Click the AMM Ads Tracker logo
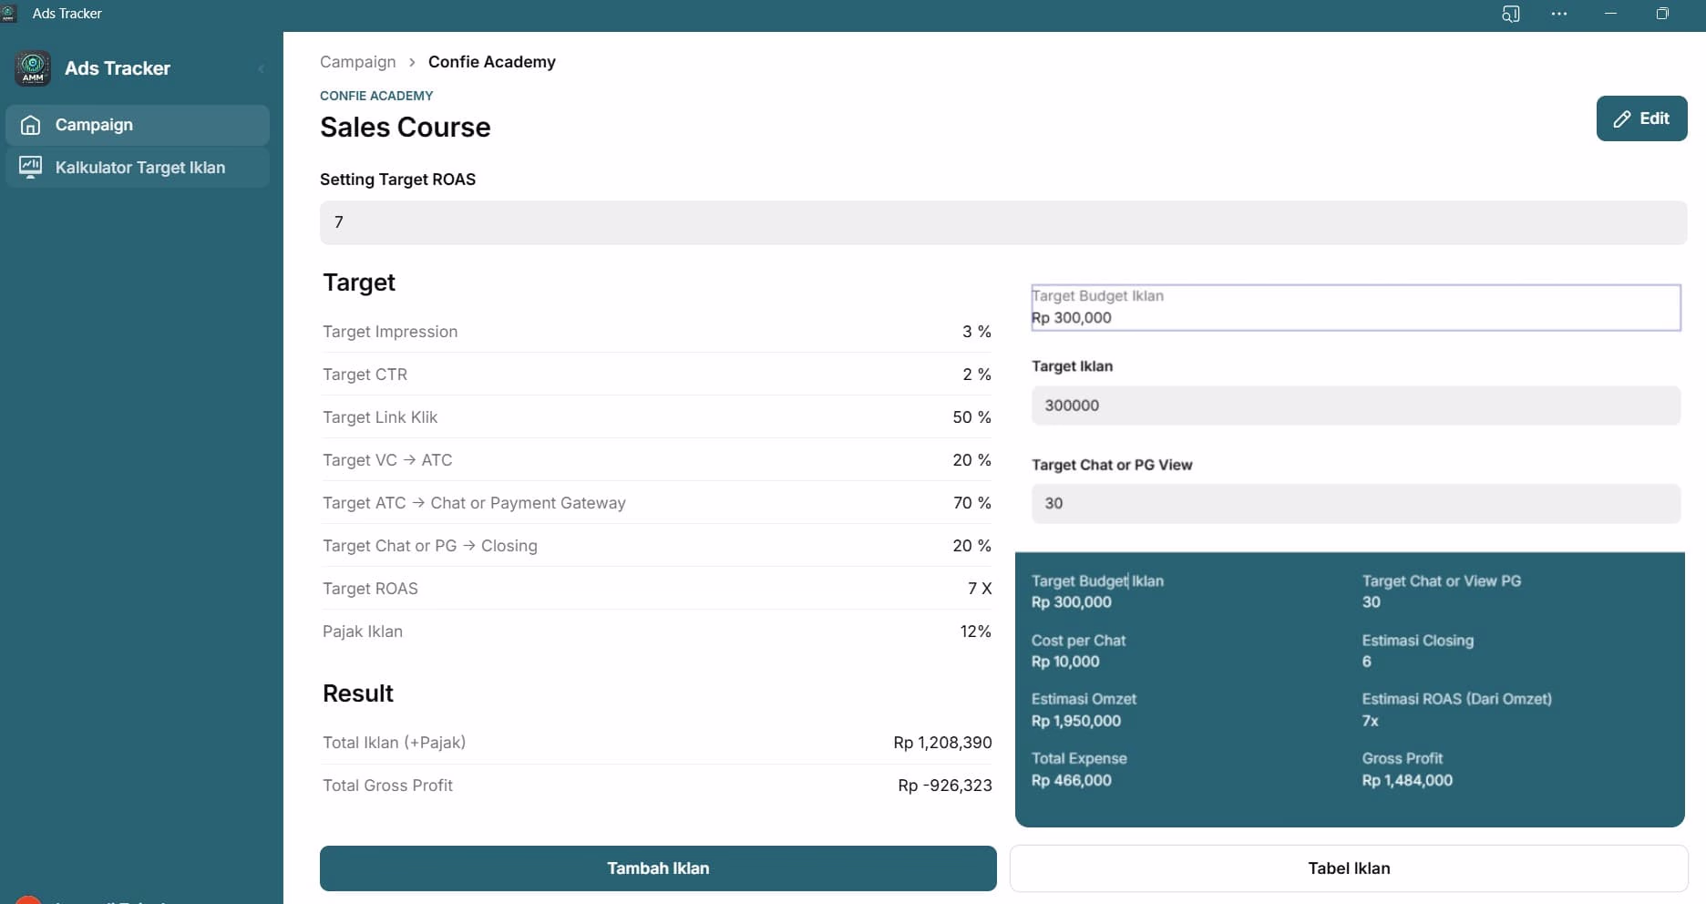Viewport: 1706px width, 904px height. (33, 68)
